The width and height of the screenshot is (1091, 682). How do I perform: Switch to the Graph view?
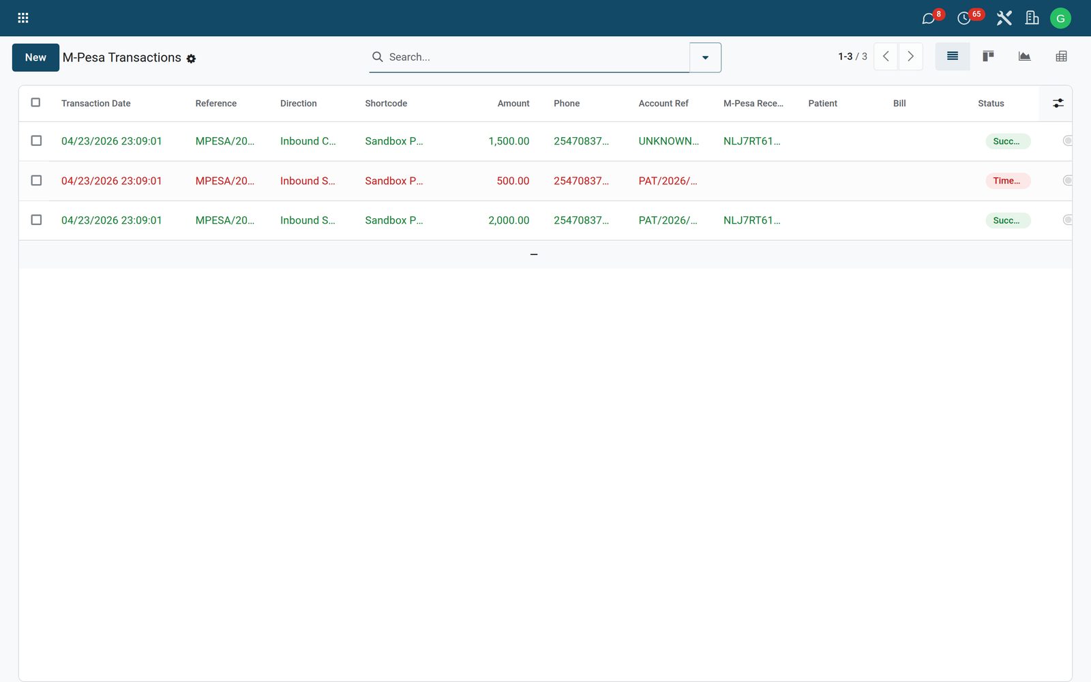tap(1024, 57)
